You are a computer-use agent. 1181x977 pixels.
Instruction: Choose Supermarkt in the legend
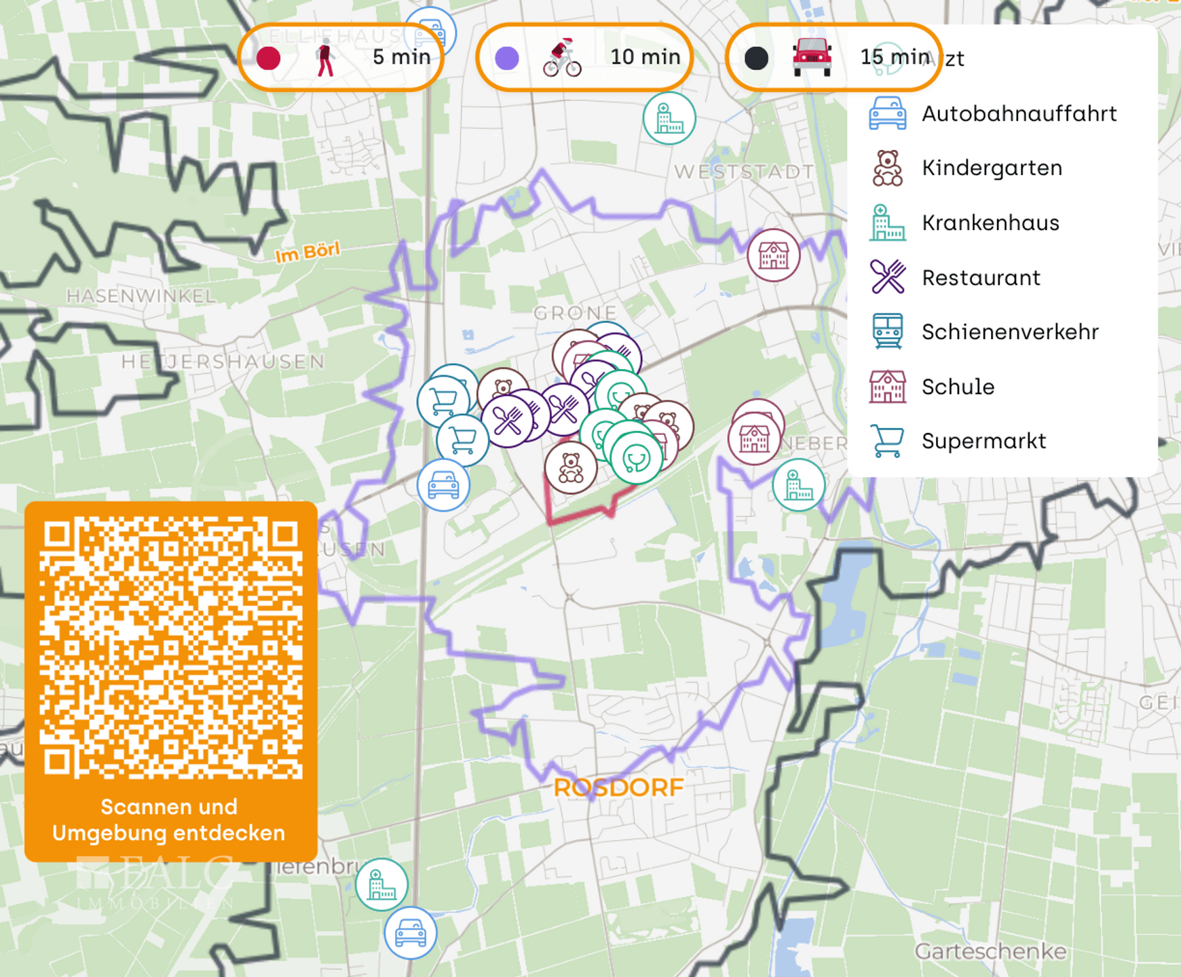[x=958, y=441]
